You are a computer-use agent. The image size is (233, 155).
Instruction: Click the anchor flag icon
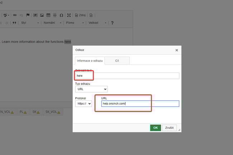tap(28, 15)
